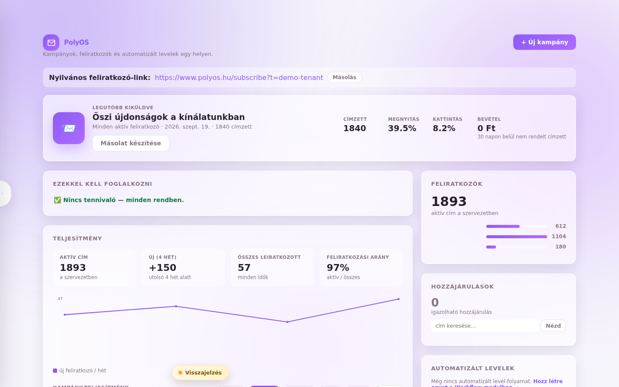The height and width of the screenshot is (387, 619).
Task: Copy the public link with Másolás
Action: [x=344, y=77]
